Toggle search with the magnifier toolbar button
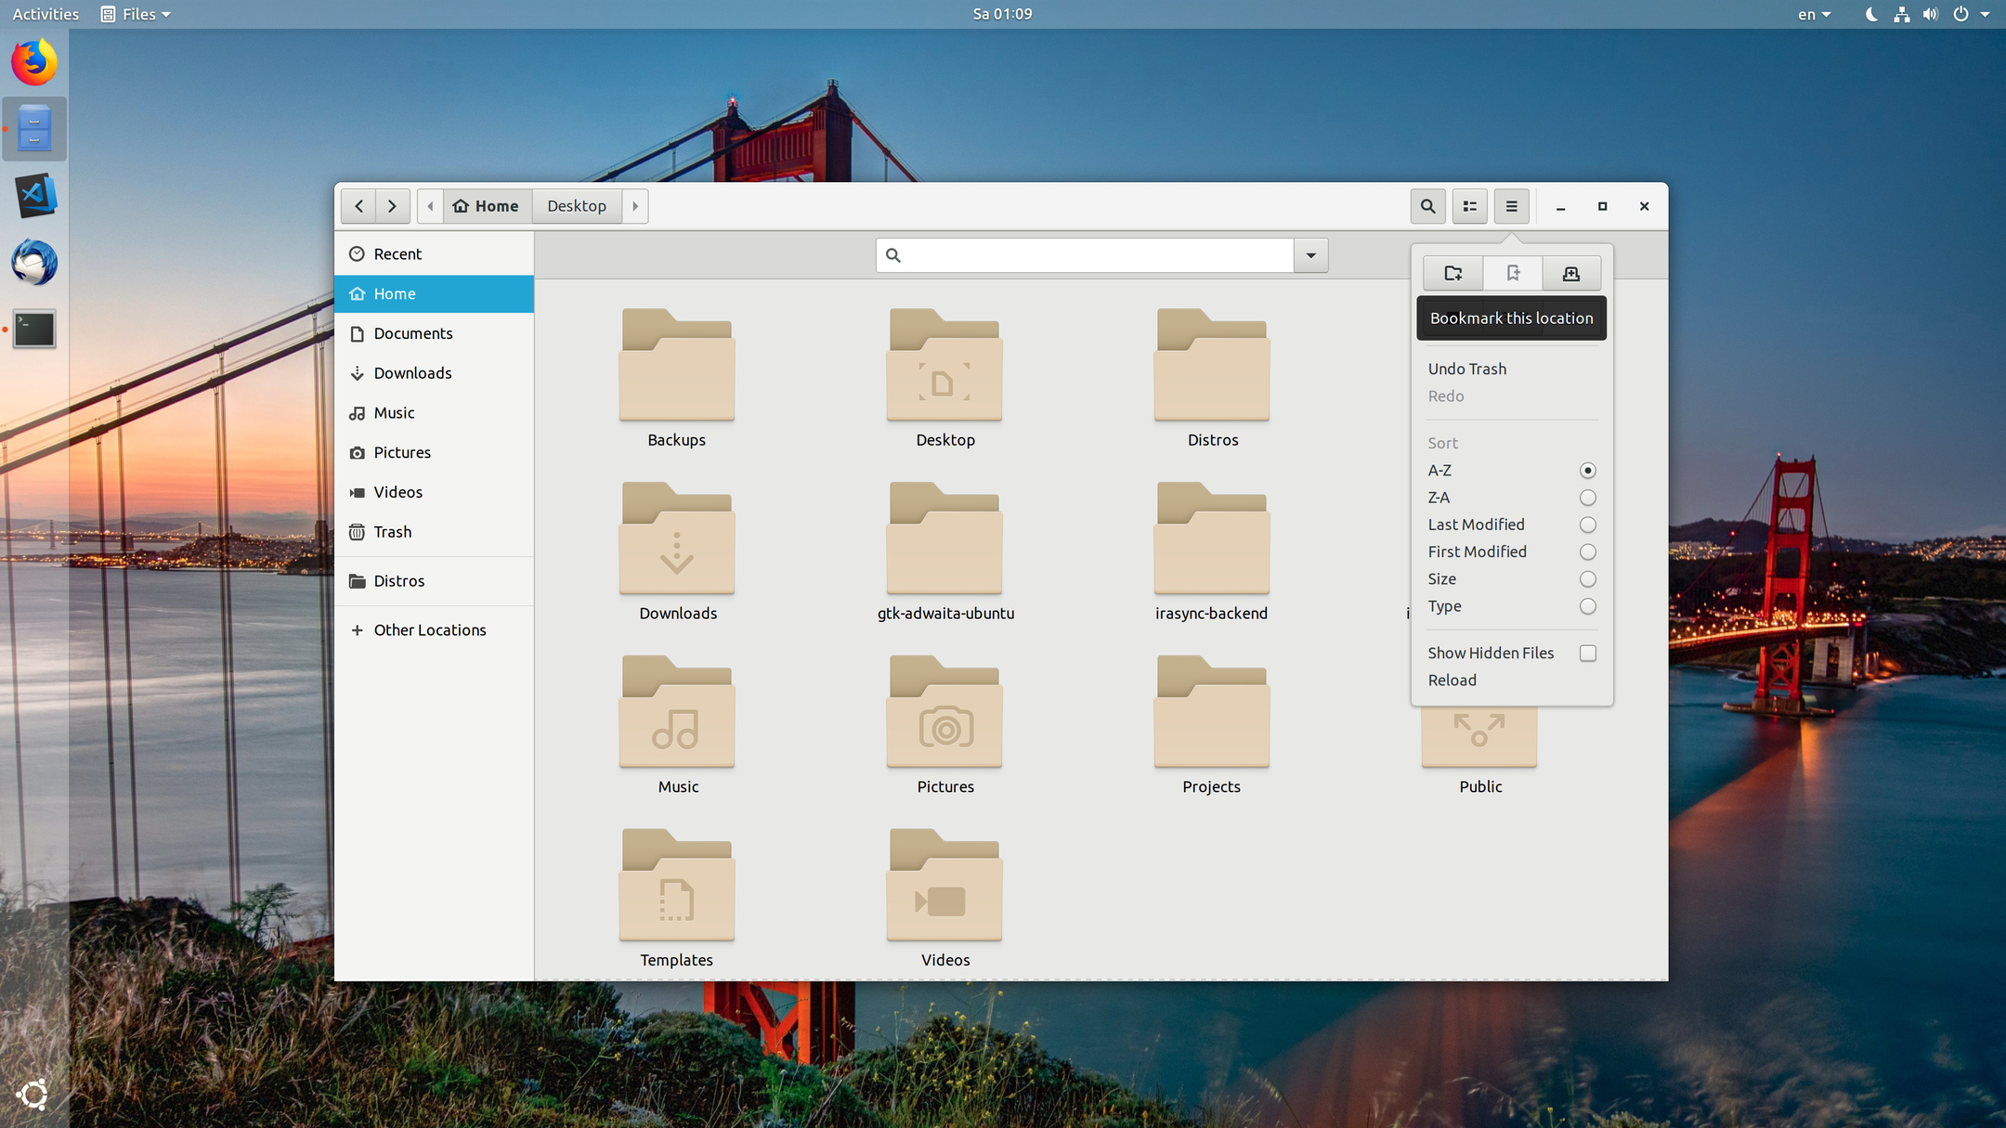This screenshot has height=1128, width=2006. [x=1427, y=206]
